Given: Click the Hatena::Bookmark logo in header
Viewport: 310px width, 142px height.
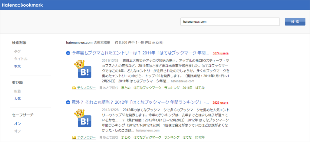Looking at the screenshot, I should pos(22,5).
